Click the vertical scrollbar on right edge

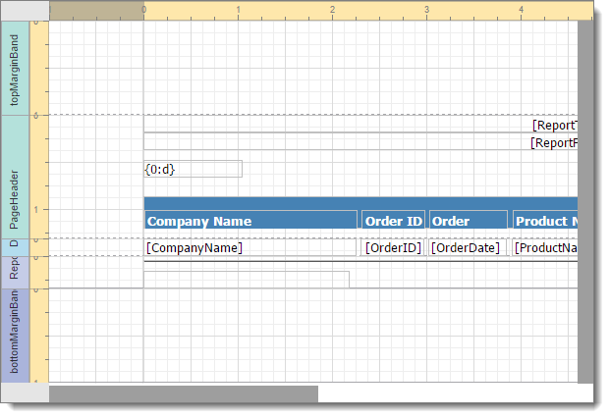coord(584,196)
